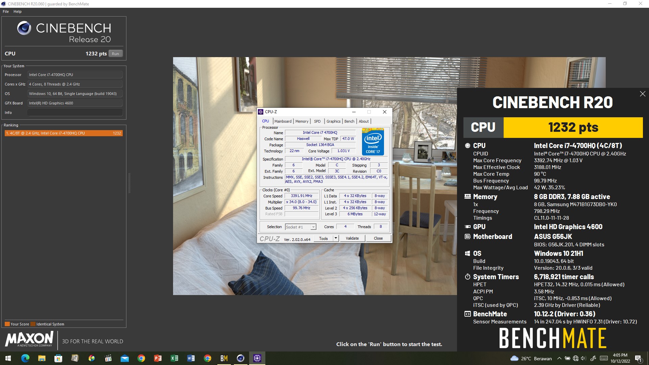The image size is (649, 365).
Task: Open the notification center icon
Action: [639, 359]
